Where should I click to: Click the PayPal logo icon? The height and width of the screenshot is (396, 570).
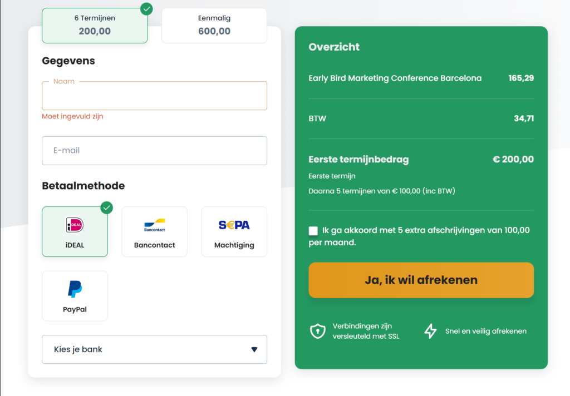(x=75, y=289)
